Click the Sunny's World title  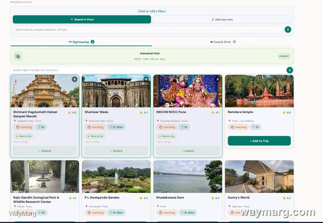pyautogui.click(x=239, y=198)
